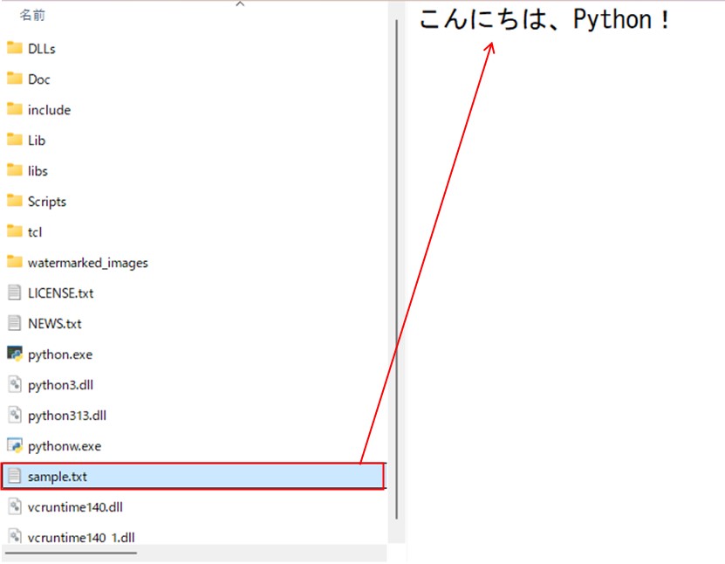
Task: Click the python3.dll file icon
Action: (14, 384)
